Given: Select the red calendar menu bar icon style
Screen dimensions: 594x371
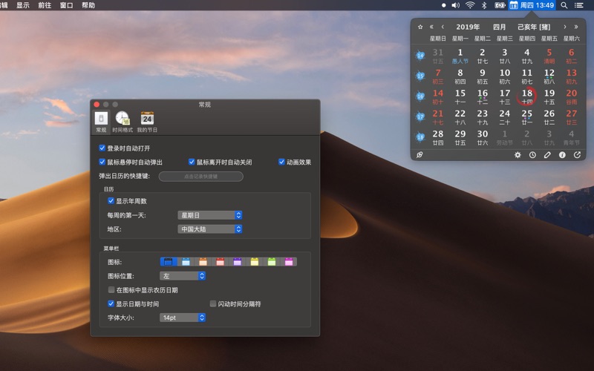Looking at the screenshot, I should pyautogui.click(x=220, y=262).
